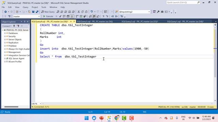Viewport: 218px width, 122px height.
Task: Select the Replication tree item
Action: coord(13,43)
